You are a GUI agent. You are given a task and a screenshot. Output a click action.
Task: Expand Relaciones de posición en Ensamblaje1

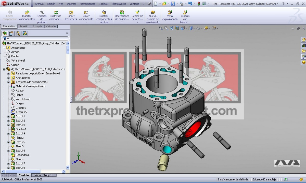pos(8,73)
